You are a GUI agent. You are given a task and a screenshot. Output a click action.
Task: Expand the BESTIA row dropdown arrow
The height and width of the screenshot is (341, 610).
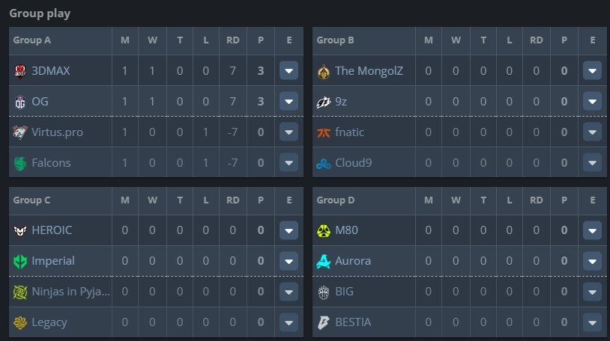coord(592,322)
